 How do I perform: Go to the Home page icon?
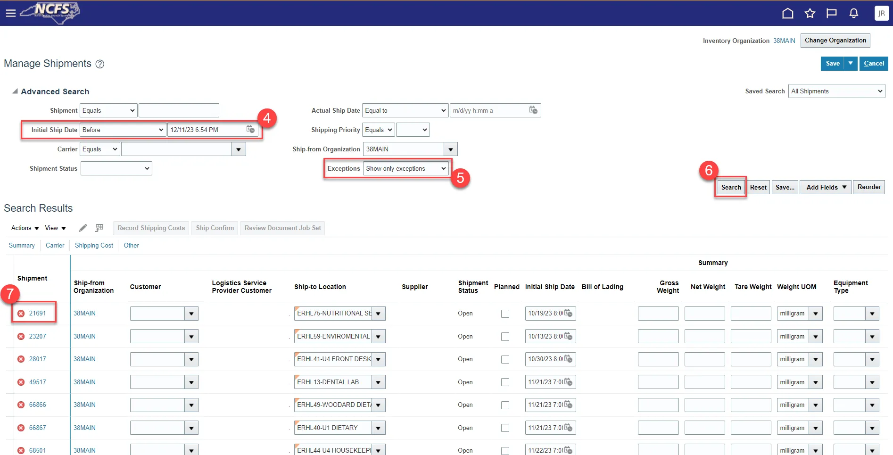coord(787,13)
